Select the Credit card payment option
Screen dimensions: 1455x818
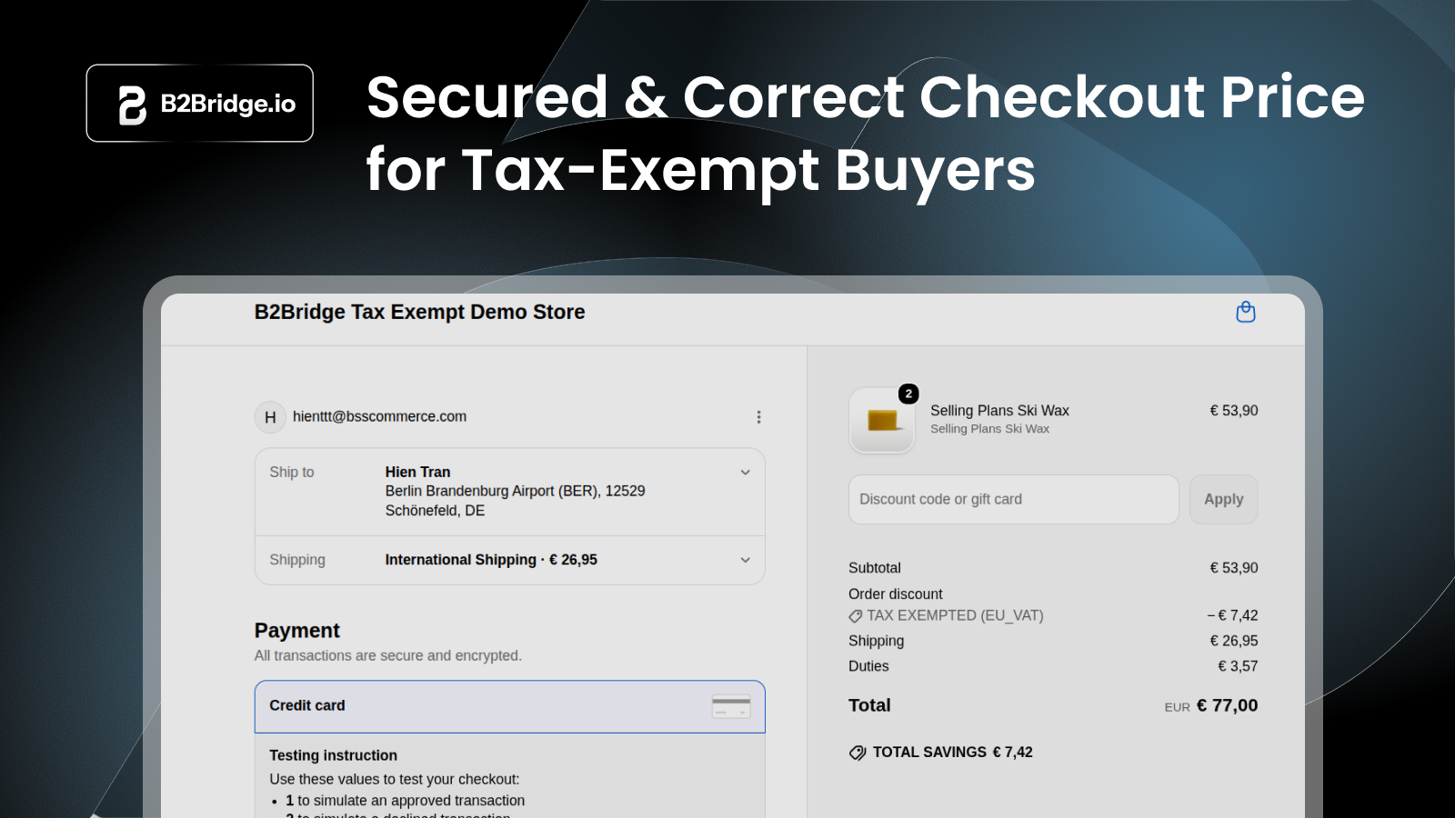pyautogui.click(x=509, y=706)
